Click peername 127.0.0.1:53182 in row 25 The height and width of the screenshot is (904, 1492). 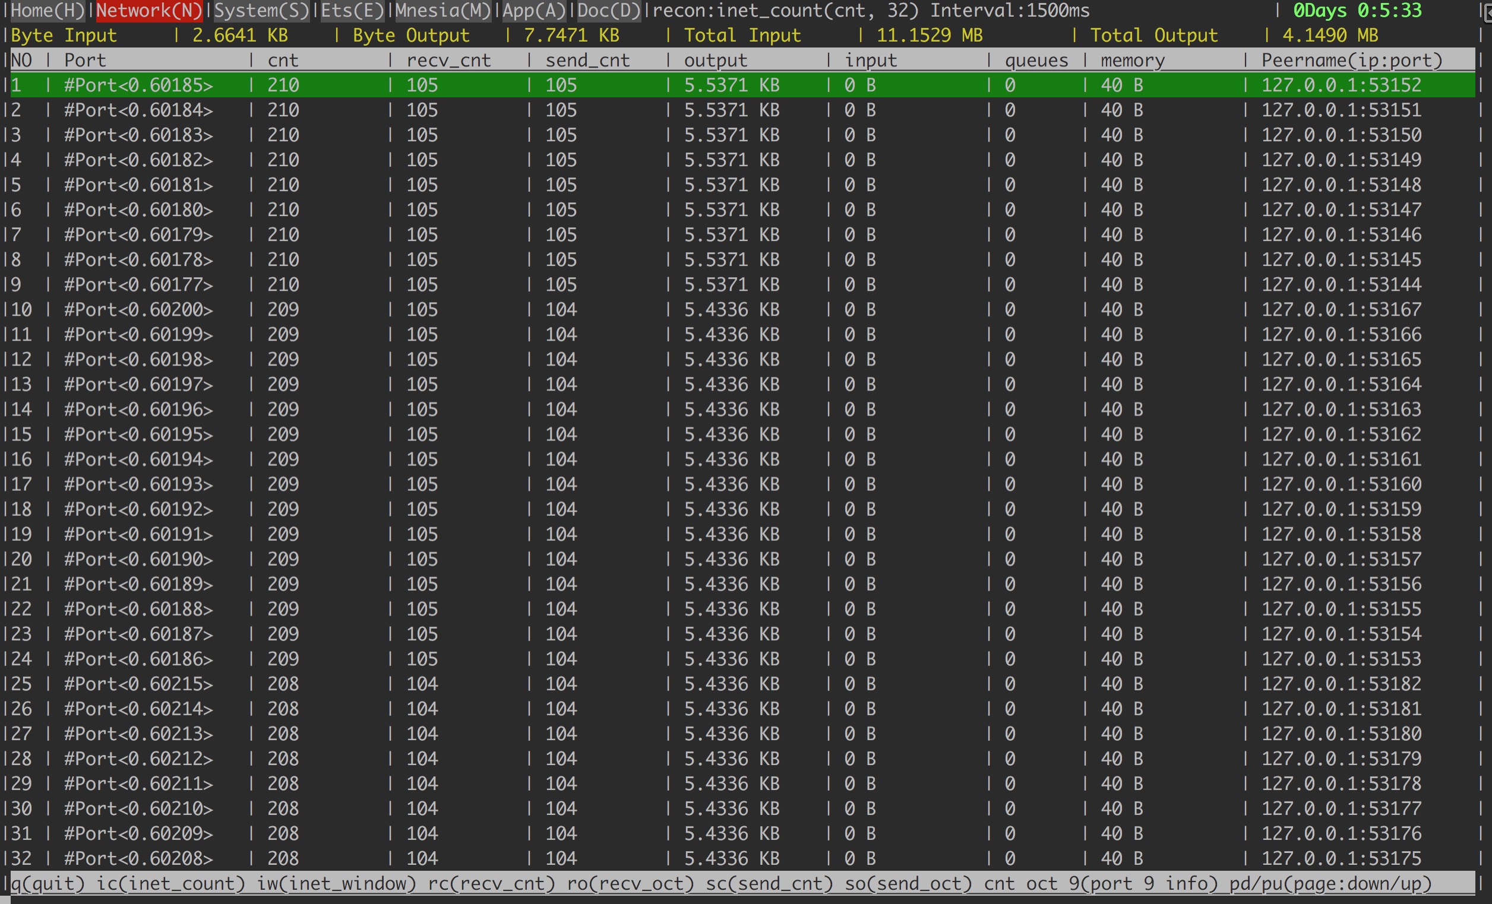(x=1341, y=684)
